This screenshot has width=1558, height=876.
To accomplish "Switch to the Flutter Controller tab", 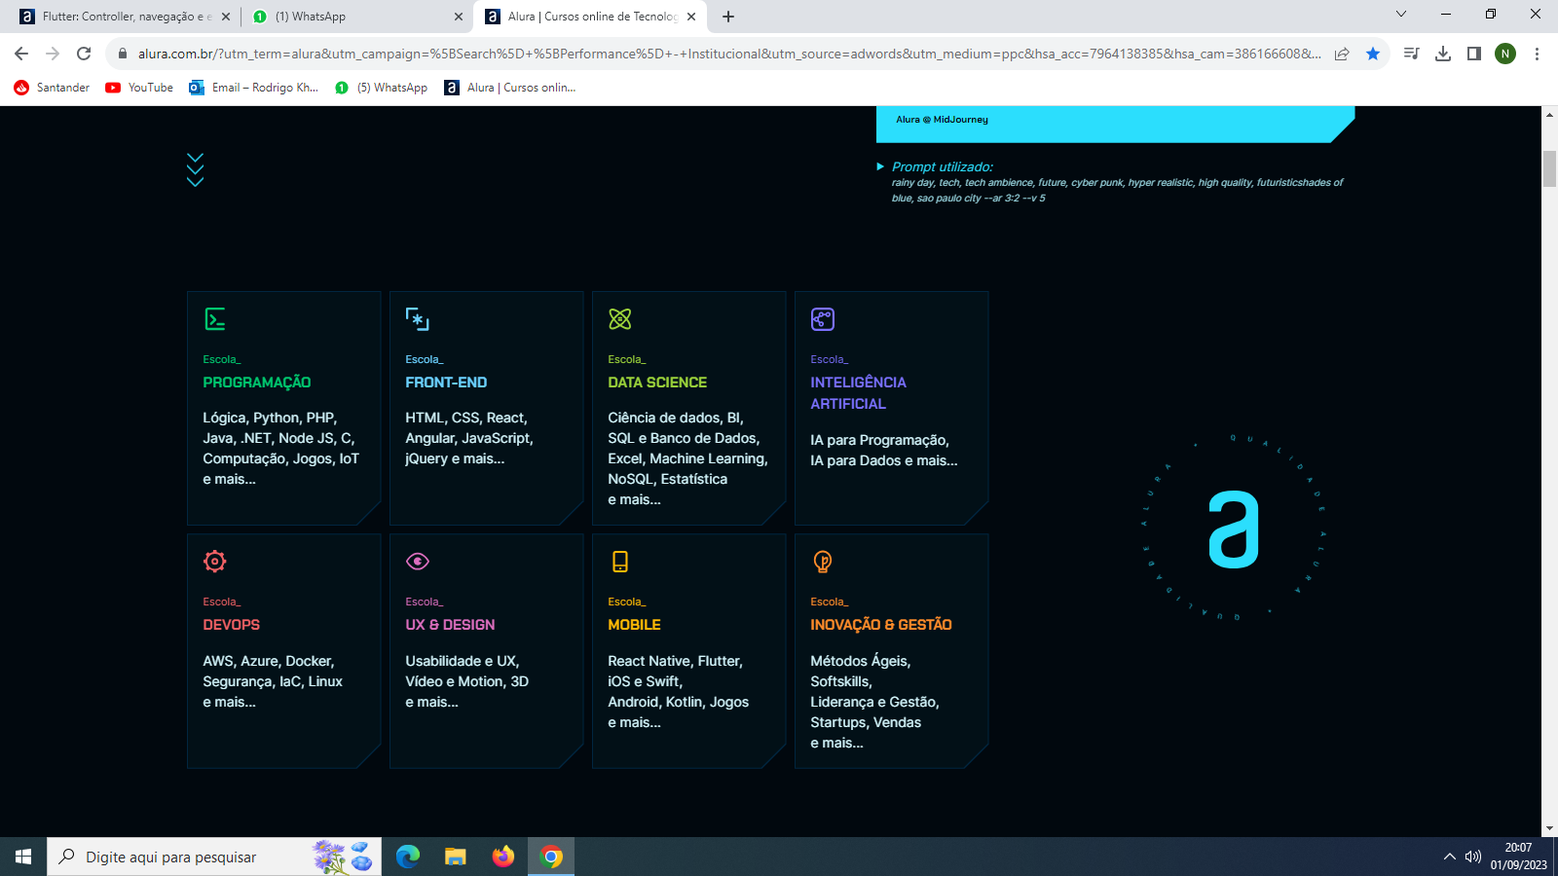I will pyautogui.click(x=125, y=17).
